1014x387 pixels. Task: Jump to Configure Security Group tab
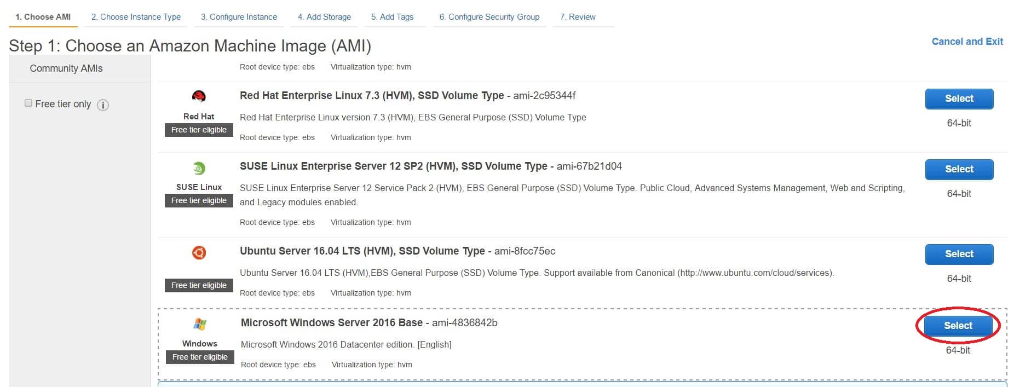[x=489, y=17]
